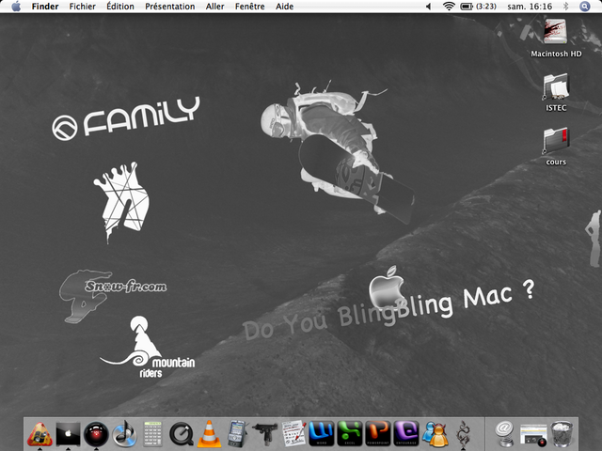Viewport: 602px width, 451px height.
Task: Launch QuickTime Player from the Dock
Action: tap(182, 434)
